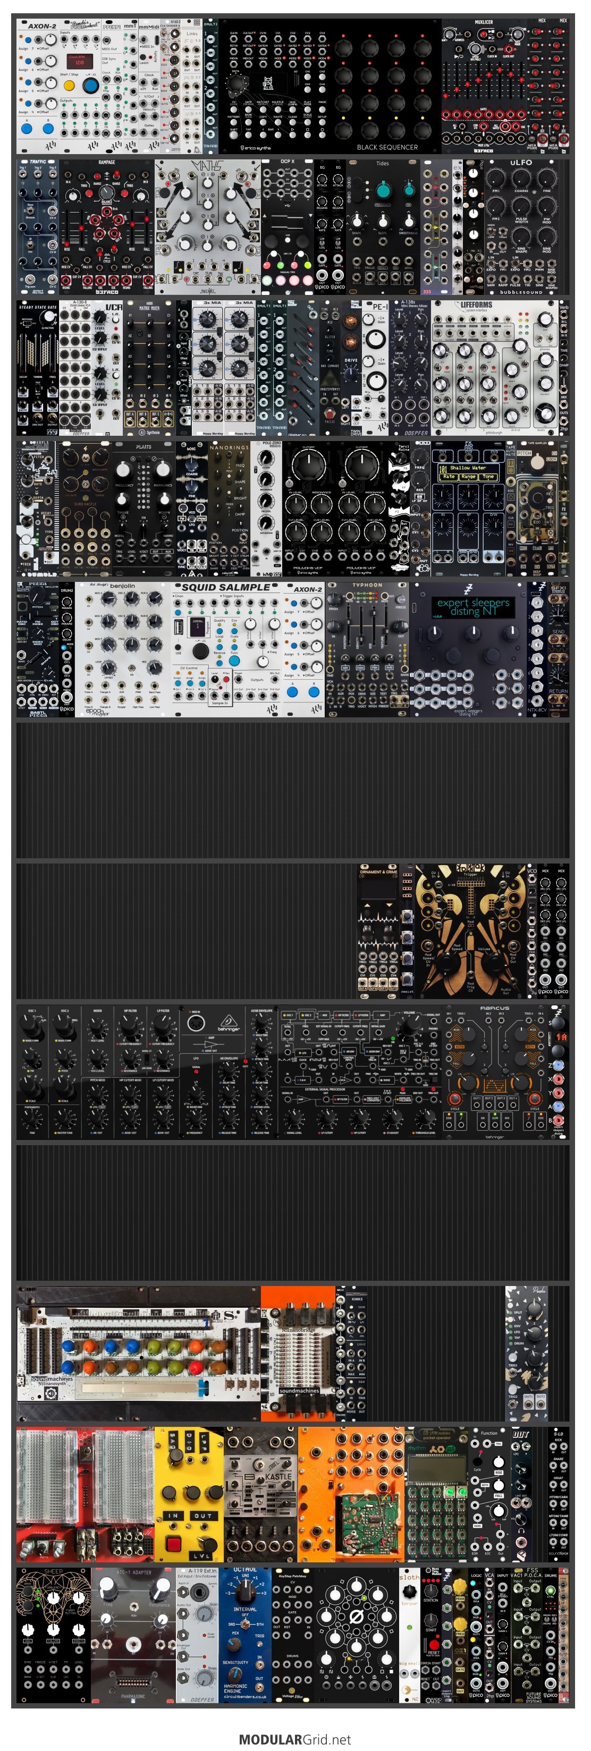Screen dimensions: 591x1751
Task: Select the Shallow Water module
Action: click(x=467, y=507)
